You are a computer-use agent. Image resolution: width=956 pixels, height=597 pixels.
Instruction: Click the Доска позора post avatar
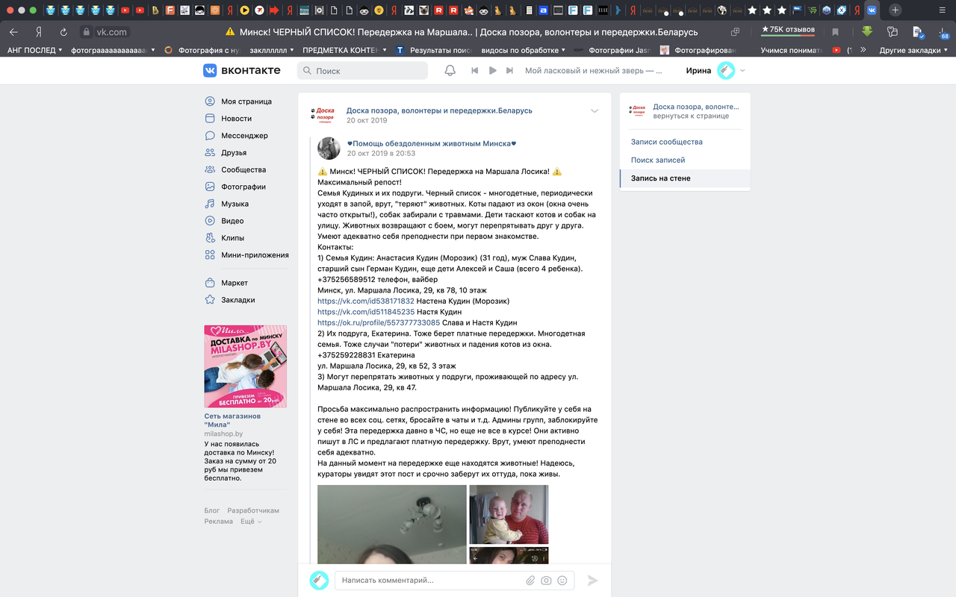pyautogui.click(x=323, y=115)
